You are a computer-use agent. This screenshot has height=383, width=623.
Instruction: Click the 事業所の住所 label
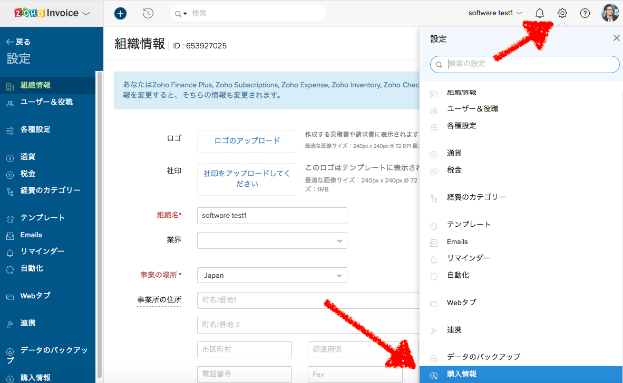159,300
